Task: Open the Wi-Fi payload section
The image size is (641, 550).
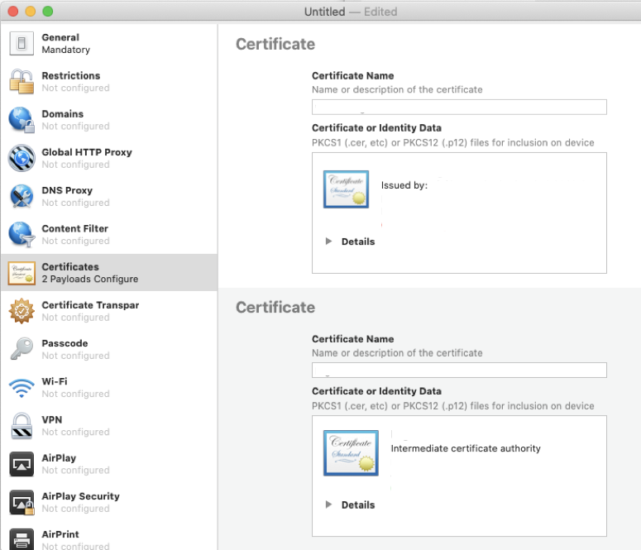Action: [x=108, y=387]
